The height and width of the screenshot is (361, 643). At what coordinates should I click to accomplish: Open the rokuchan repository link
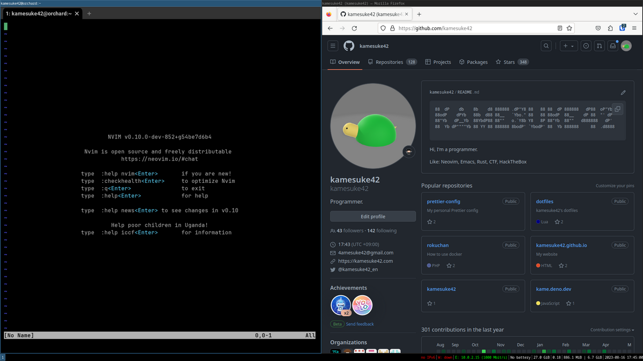(437, 245)
